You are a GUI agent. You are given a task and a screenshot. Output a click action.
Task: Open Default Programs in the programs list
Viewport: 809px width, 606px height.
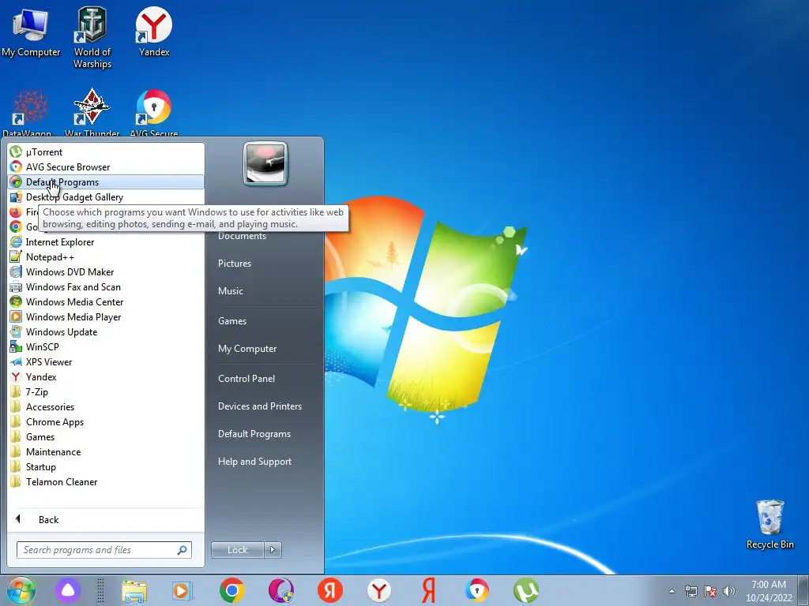pyautogui.click(x=106, y=182)
